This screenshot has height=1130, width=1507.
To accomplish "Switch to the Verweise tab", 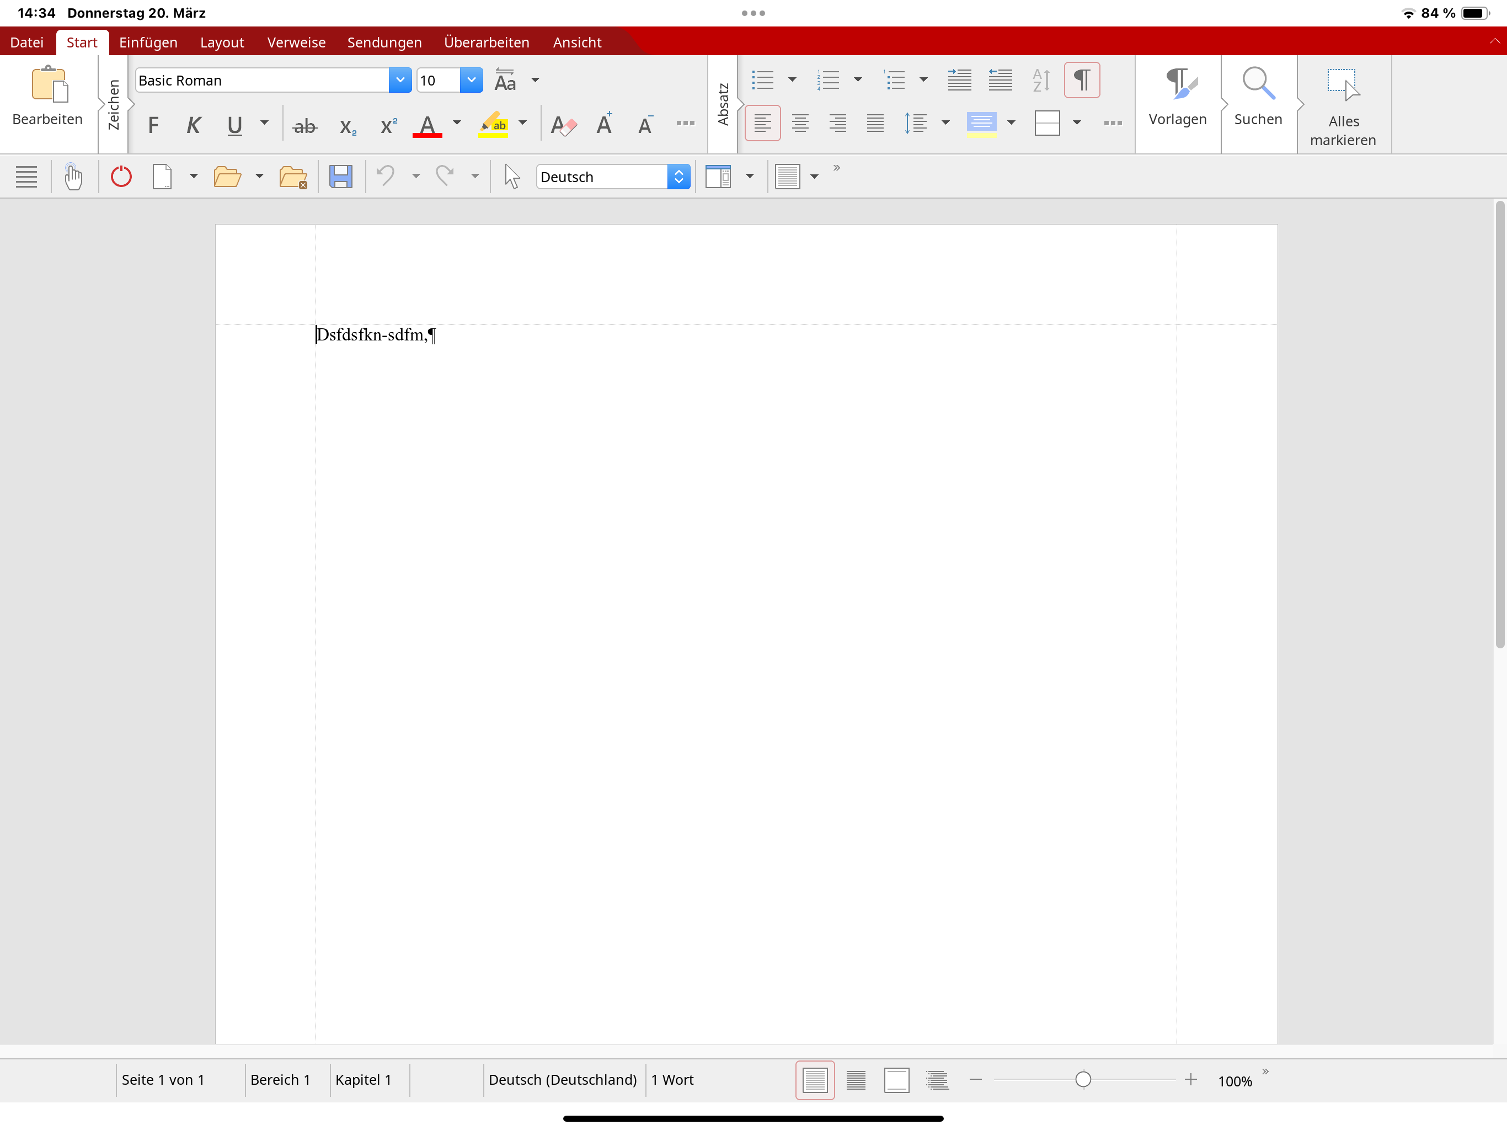I will tap(296, 42).
